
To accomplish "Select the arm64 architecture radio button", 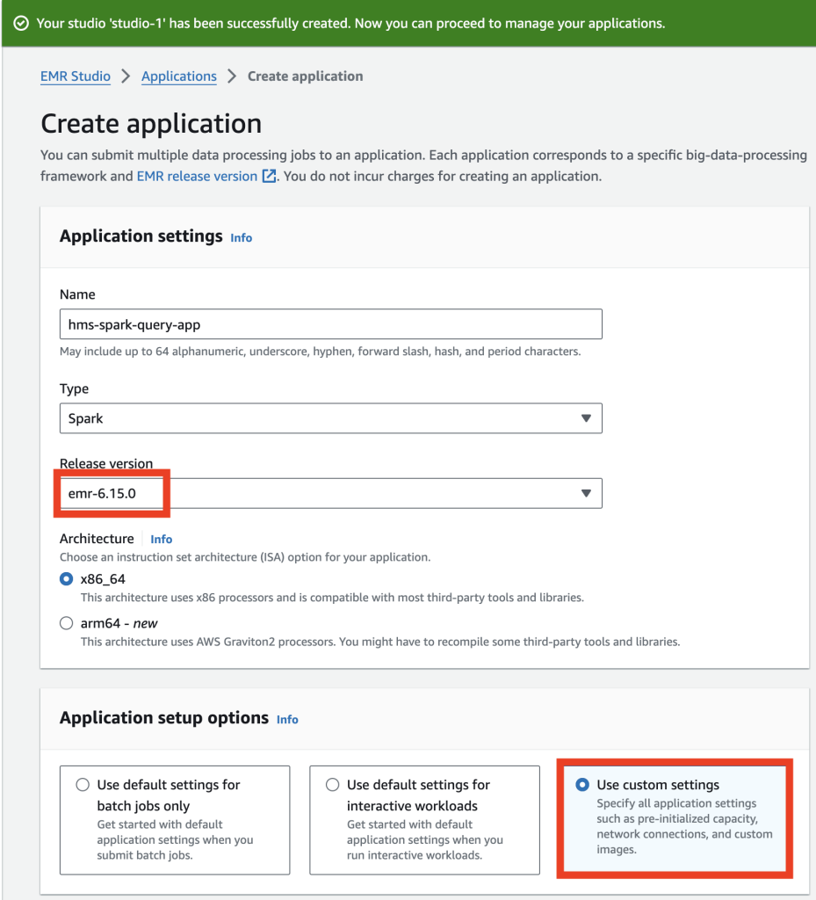I will 67,623.
